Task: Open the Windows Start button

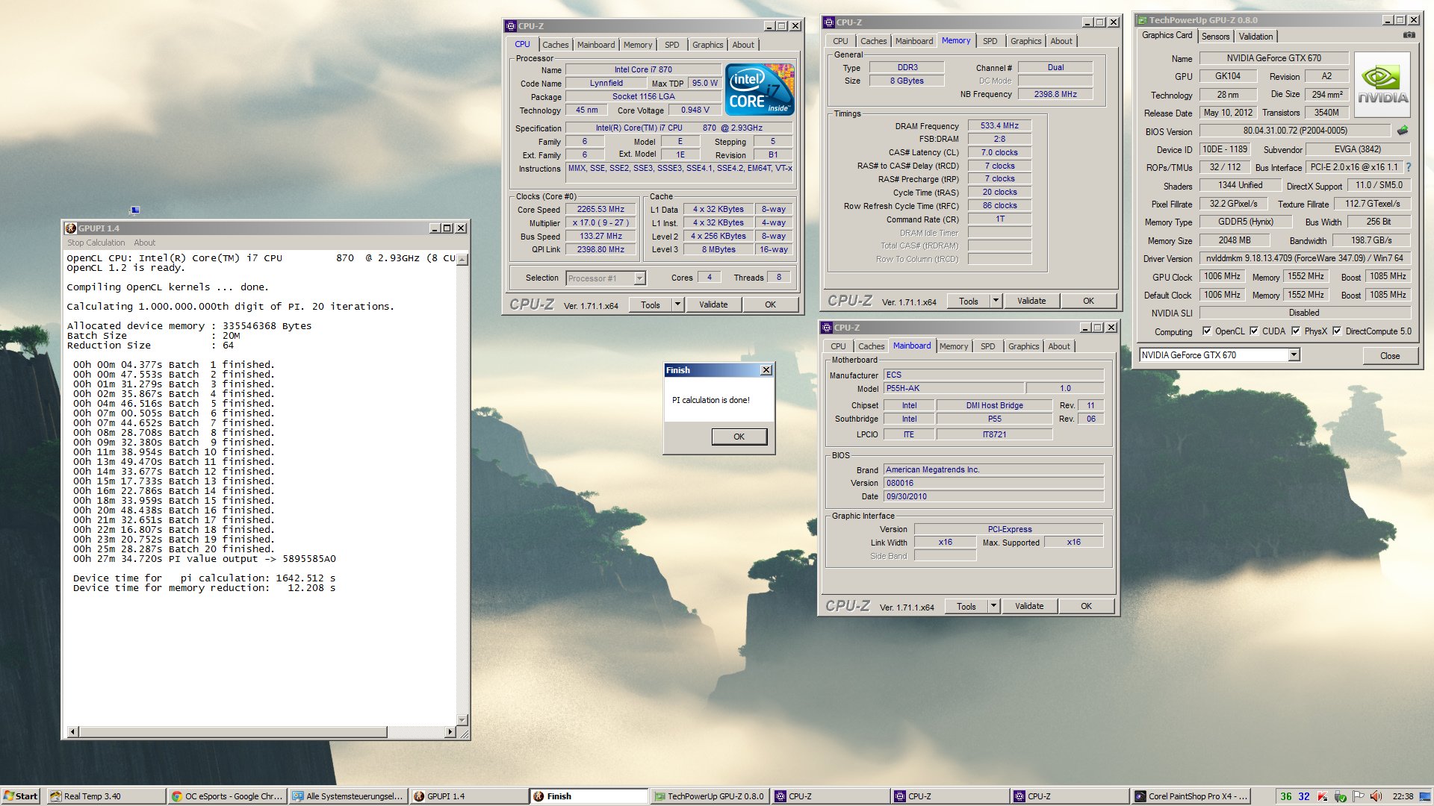Action: pyautogui.click(x=20, y=796)
